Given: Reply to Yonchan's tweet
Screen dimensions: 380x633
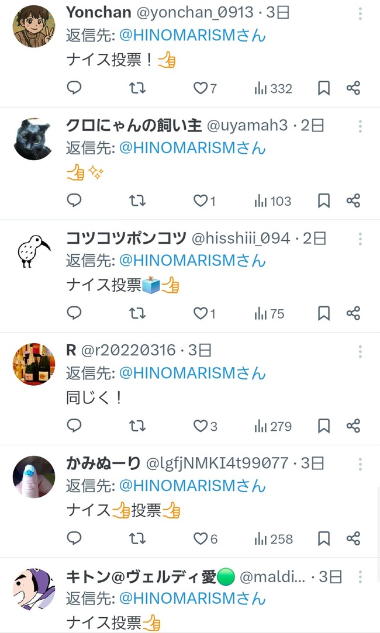Looking at the screenshot, I should click(74, 88).
